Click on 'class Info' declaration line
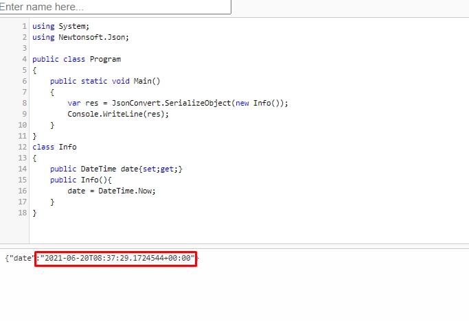Viewport: 469px width, 321px height. [x=54, y=147]
